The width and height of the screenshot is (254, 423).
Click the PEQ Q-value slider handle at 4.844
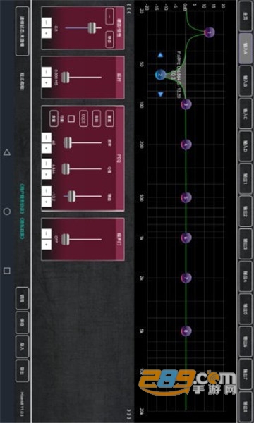click(65, 169)
